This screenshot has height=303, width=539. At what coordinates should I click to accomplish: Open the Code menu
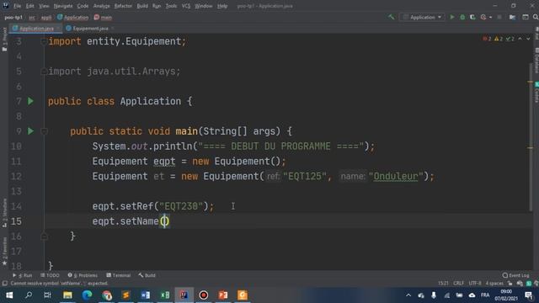pos(83,6)
